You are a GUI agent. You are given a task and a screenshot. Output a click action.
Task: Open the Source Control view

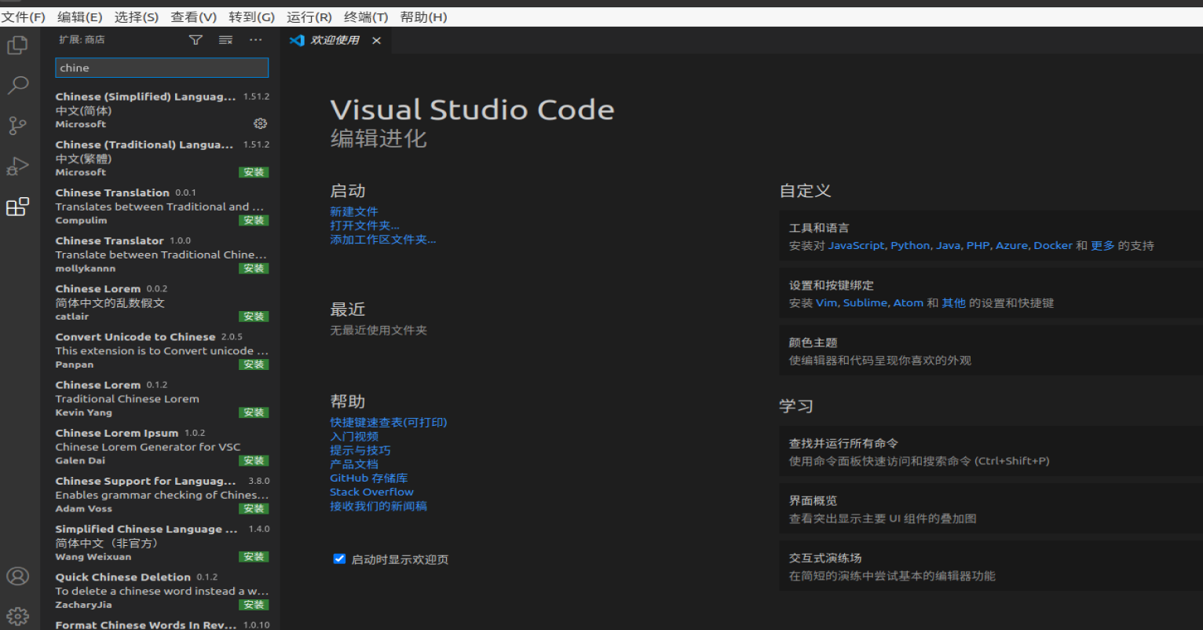tap(17, 126)
